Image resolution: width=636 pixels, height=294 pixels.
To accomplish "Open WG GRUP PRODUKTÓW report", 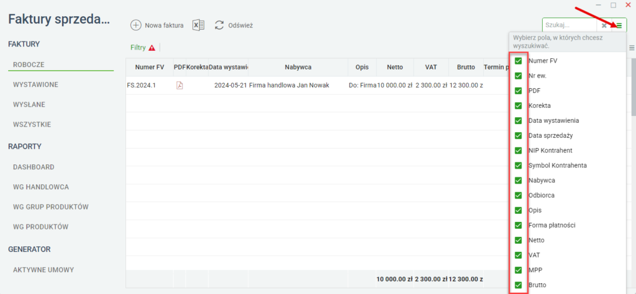I will tap(51, 207).
